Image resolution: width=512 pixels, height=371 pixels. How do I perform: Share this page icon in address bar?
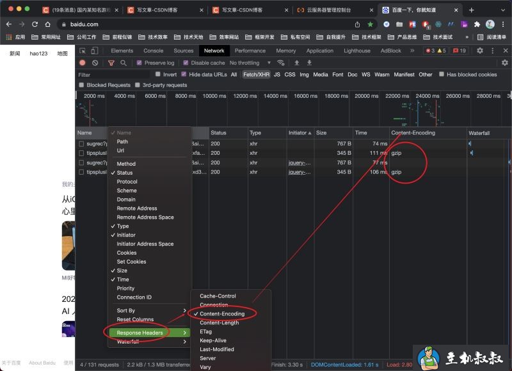click(358, 24)
